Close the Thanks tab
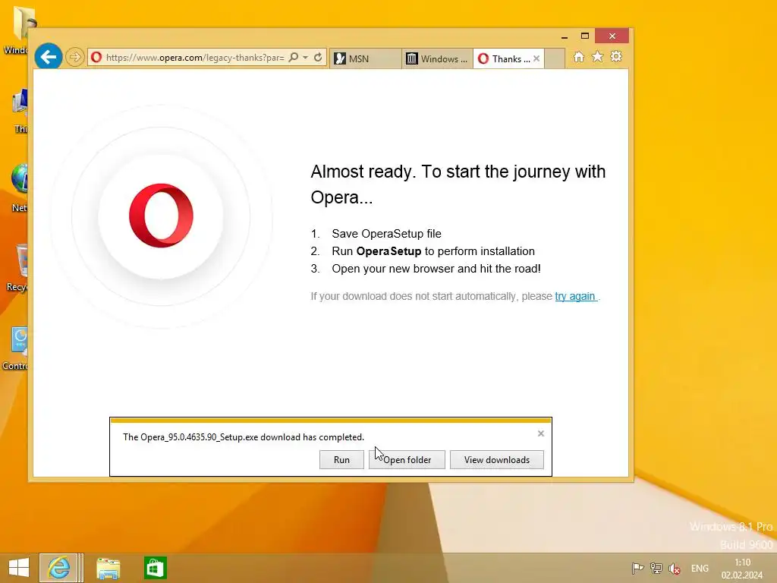This screenshot has height=583, width=777. pos(536,58)
